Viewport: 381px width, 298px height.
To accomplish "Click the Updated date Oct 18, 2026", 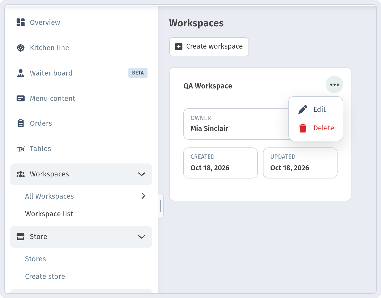I will click(x=290, y=168).
